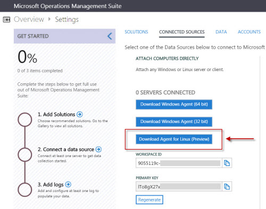The image size is (266, 209).
Task: Click the Settings breadcrumb
Action: (x=66, y=20)
